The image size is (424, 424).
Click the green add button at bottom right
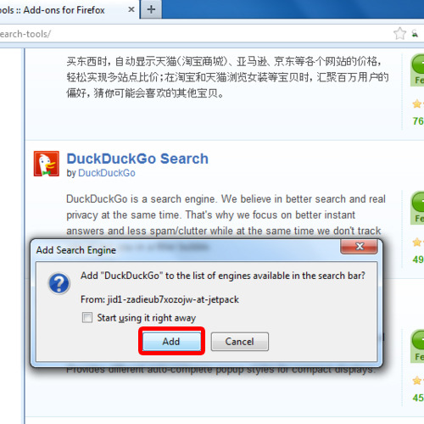click(419, 340)
